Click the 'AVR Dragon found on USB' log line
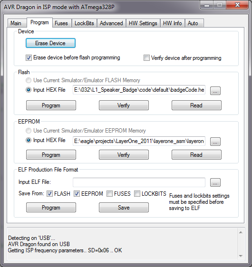The width and height of the screenshot is (252, 267). pyautogui.click(x=39, y=244)
